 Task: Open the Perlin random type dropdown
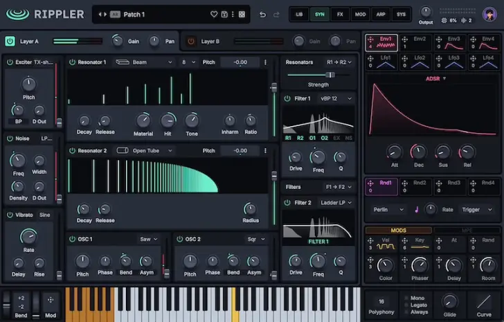pyautogui.click(x=388, y=210)
